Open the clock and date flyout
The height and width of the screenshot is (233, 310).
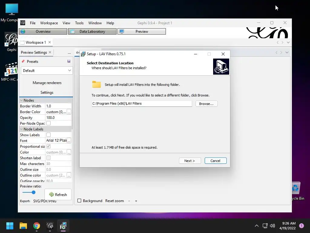point(288,226)
